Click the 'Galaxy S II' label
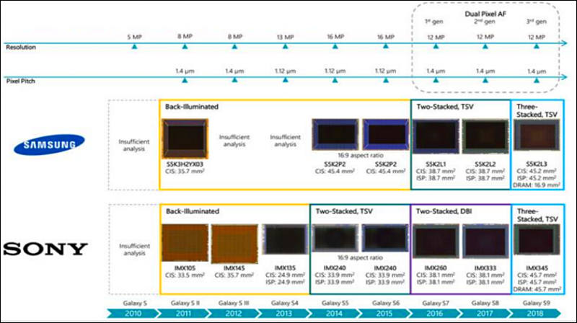Viewport: 577px width, 323px height. point(185,303)
